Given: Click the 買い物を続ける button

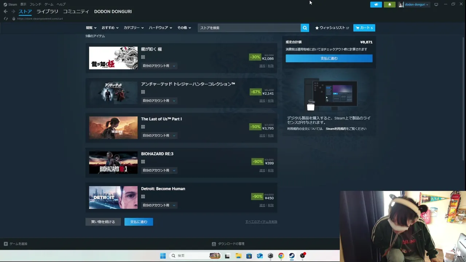Looking at the screenshot, I should point(103,222).
